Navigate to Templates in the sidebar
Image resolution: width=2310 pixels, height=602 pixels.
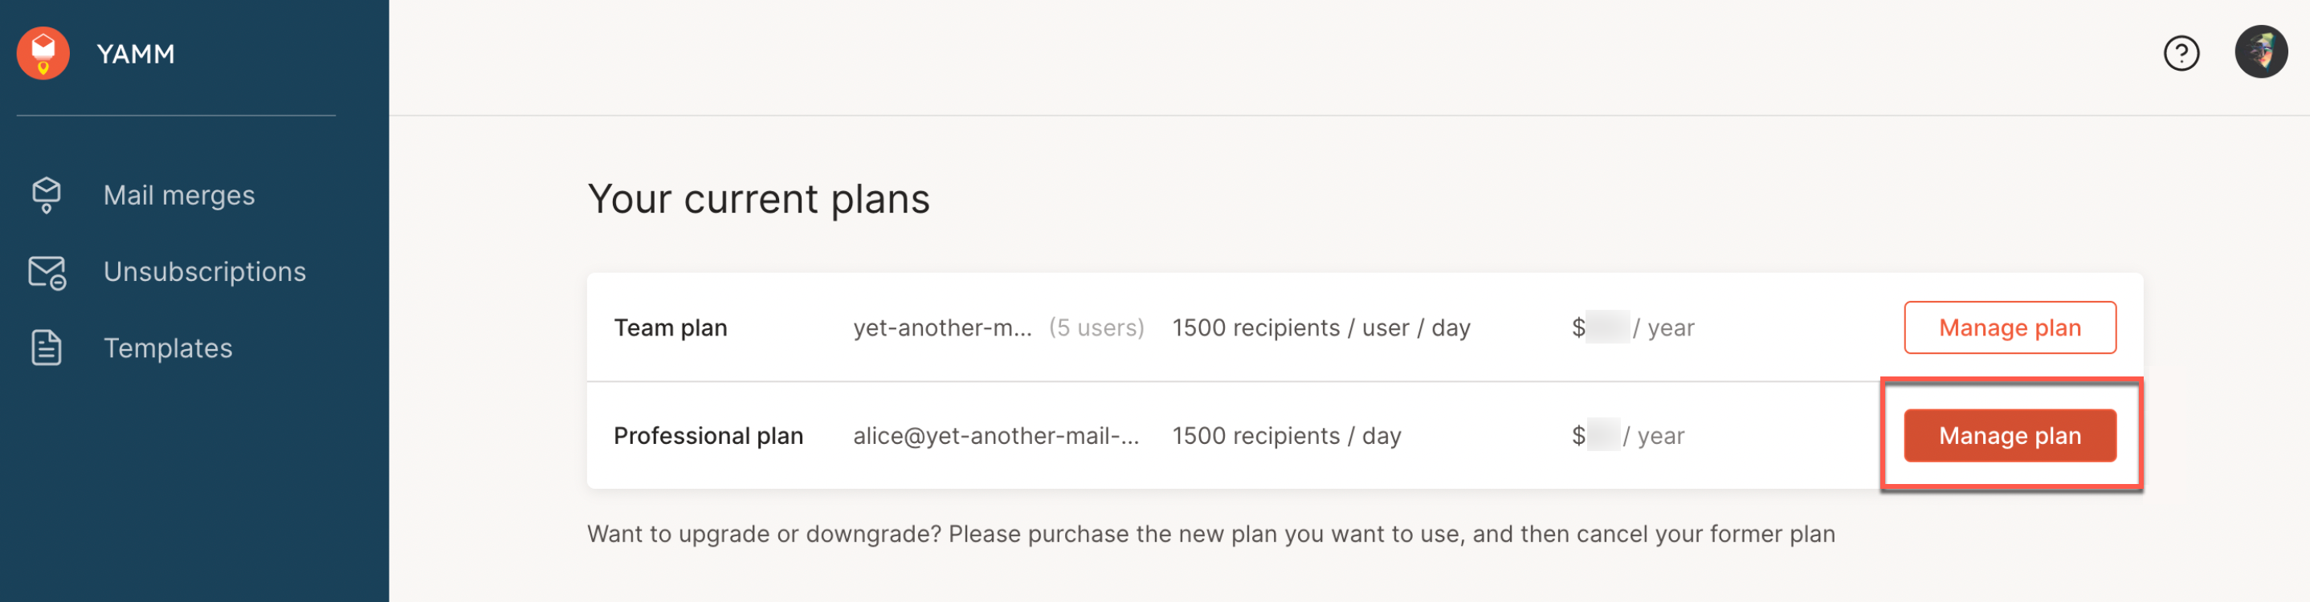pos(167,348)
